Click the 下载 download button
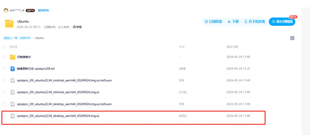 coord(233,22)
